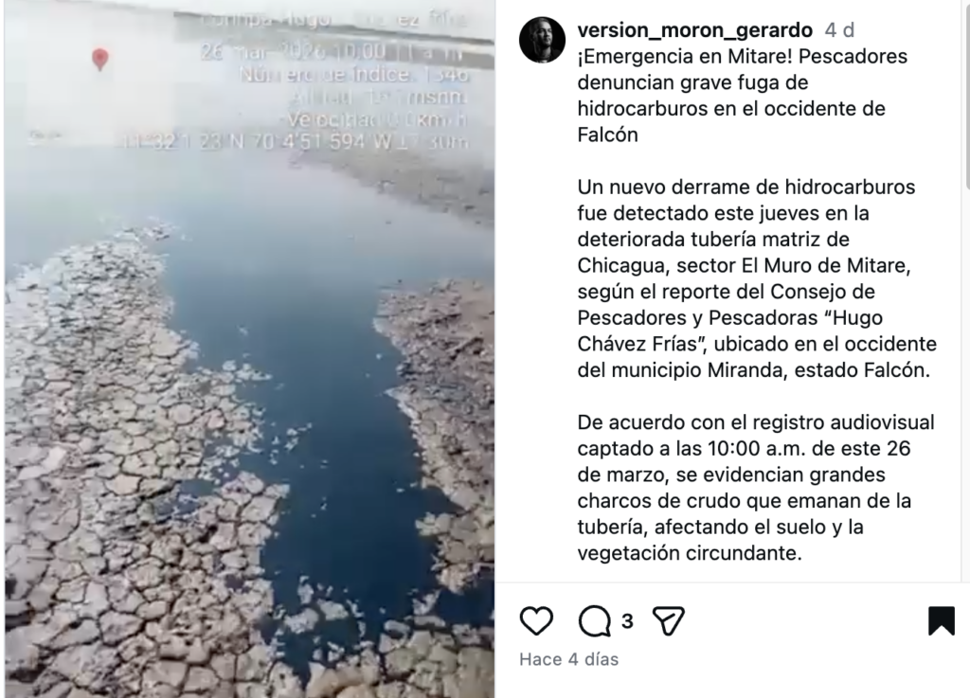Click the caption paragraph 'De acuerdo con el registro'
The width and height of the screenshot is (970, 698).
(755, 488)
